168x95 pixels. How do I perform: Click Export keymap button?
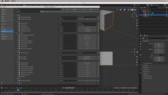[91, 9]
